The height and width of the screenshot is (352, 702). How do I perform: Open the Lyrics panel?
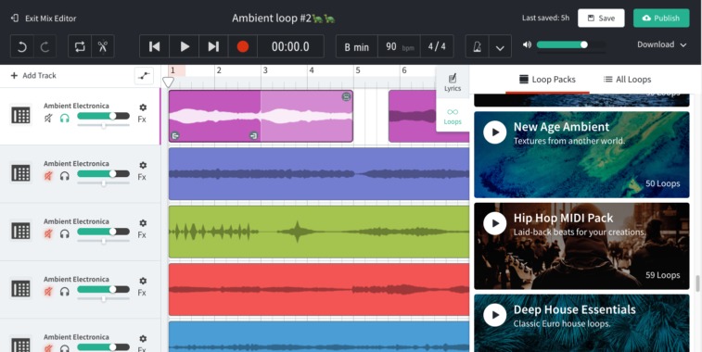coord(453,82)
